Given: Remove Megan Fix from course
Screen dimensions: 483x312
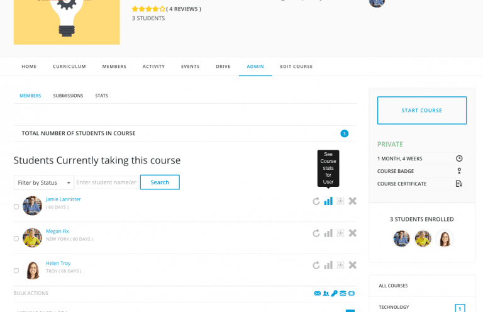Looking at the screenshot, I should [352, 233].
